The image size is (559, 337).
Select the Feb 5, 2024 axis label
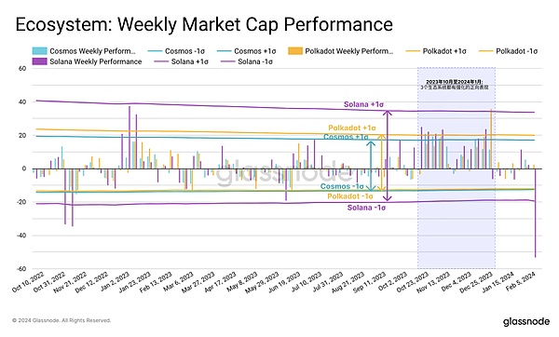tap(521, 281)
